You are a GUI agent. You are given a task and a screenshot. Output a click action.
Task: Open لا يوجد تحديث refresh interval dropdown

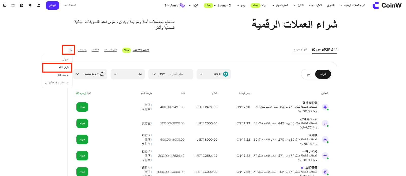(x=90, y=74)
